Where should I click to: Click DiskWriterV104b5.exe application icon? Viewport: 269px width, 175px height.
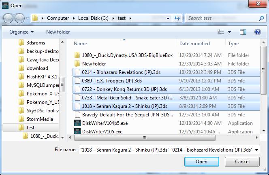77,123
